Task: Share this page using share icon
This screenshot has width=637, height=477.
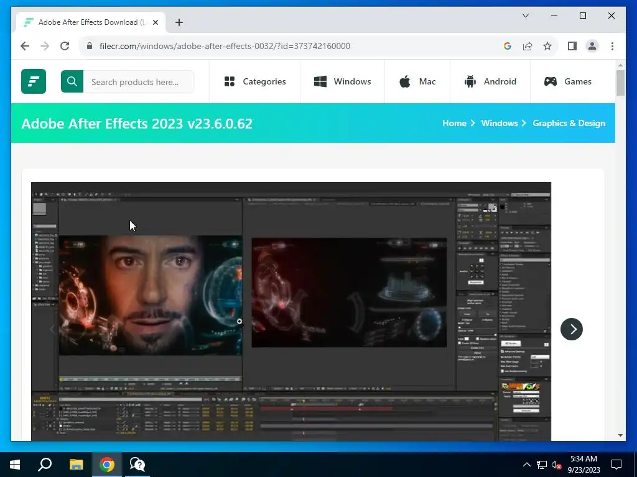Action: [x=528, y=46]
